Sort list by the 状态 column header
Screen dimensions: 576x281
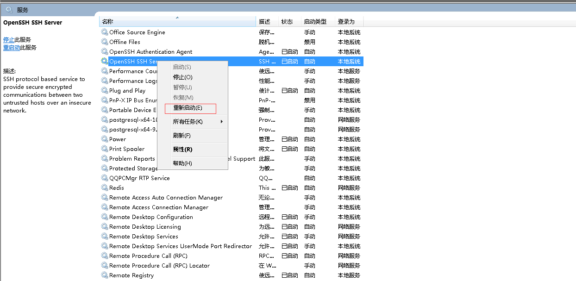pyautogui.click(x=287, y=22)
